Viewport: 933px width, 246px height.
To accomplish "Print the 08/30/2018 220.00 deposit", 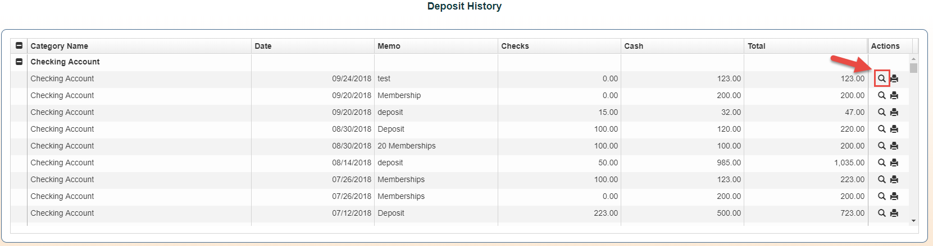I will point(894,129).
